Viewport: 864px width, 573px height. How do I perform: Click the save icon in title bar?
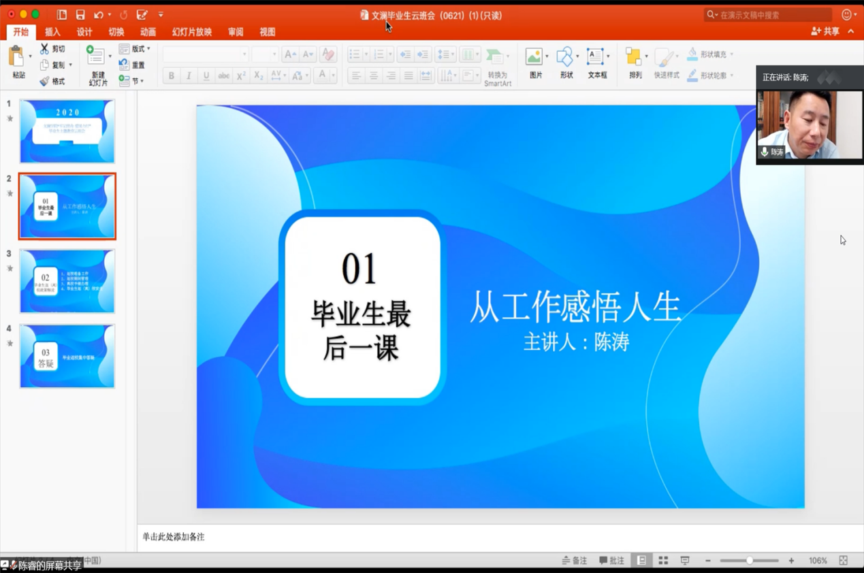(80, 14)
